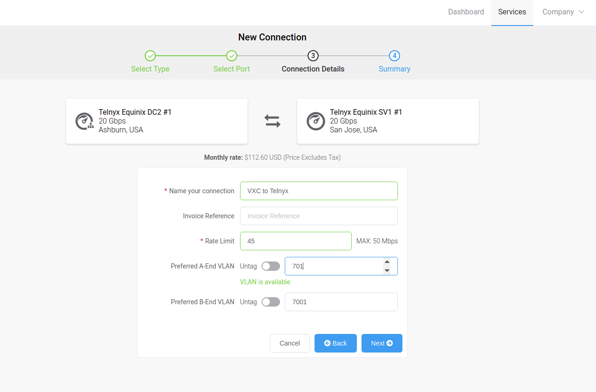Click the Monthly rate price text
596x392 pixels.
272,157
